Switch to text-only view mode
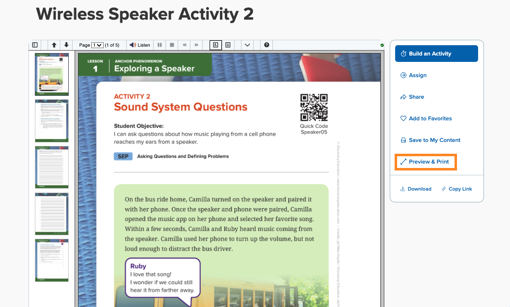The image size is (510, 307). click(228, 45)
